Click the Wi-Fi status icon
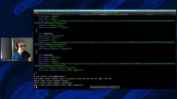This screenshot has height=99, width=177. [159, 10]
